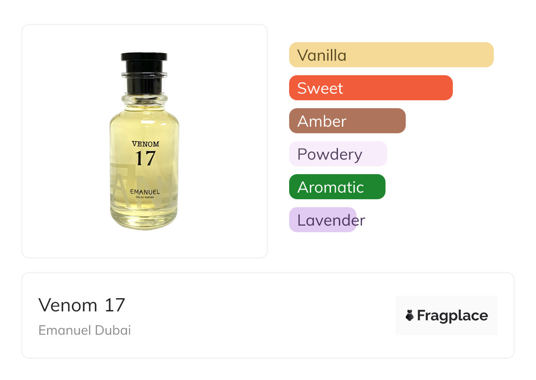Click the black bottle cap
Image resolution: width=536 pixels, height=380 pixels.
(x=144, y=73)
